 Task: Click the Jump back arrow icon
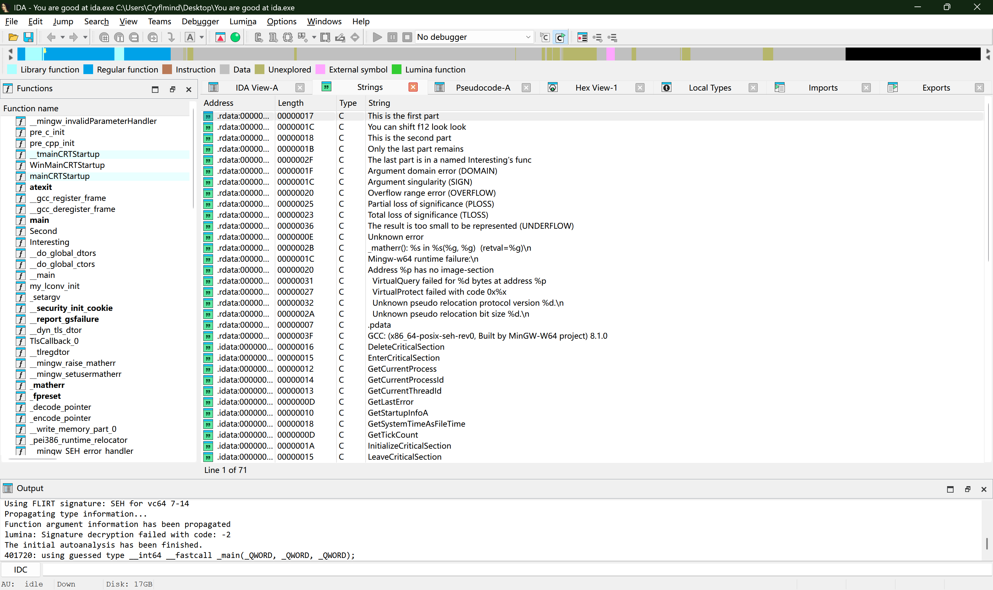pos(51,38)
